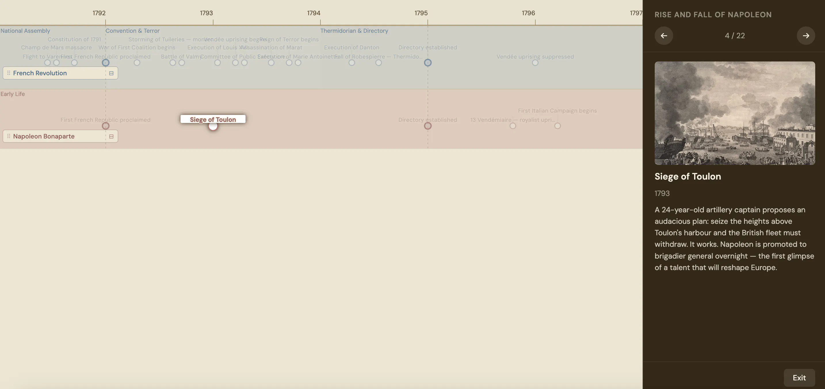Click the Thermidorian & Directory period label
825x389 pixels.
[x=354, y=31]
